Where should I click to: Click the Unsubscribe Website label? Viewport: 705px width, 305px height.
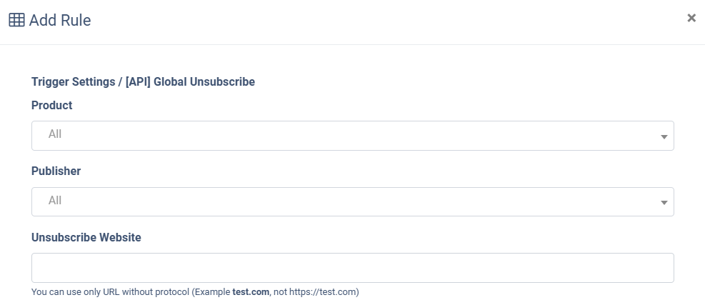coord(86,238)
